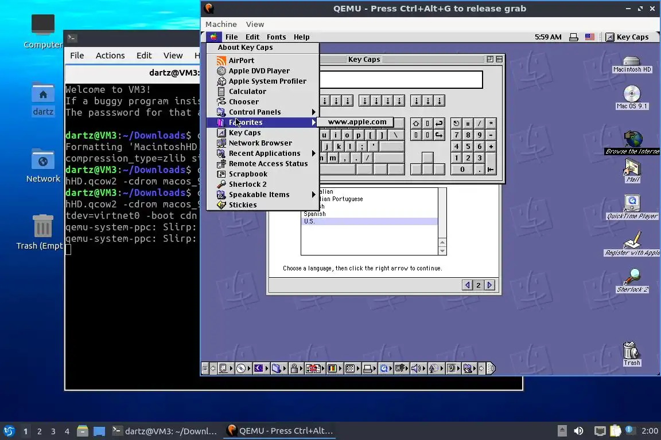Open the Mac OS 9.1 CD icon

632,97
